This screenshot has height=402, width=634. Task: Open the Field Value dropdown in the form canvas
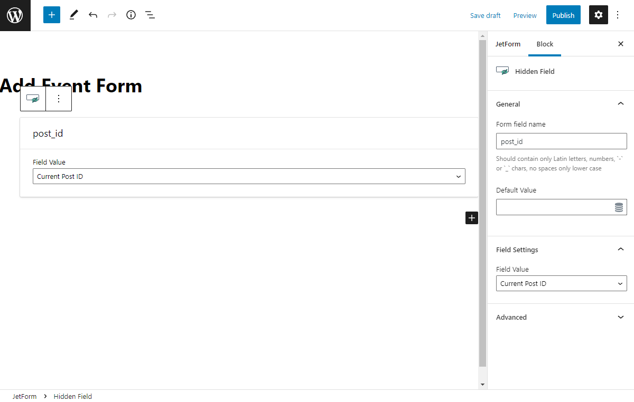pos(248,176)
